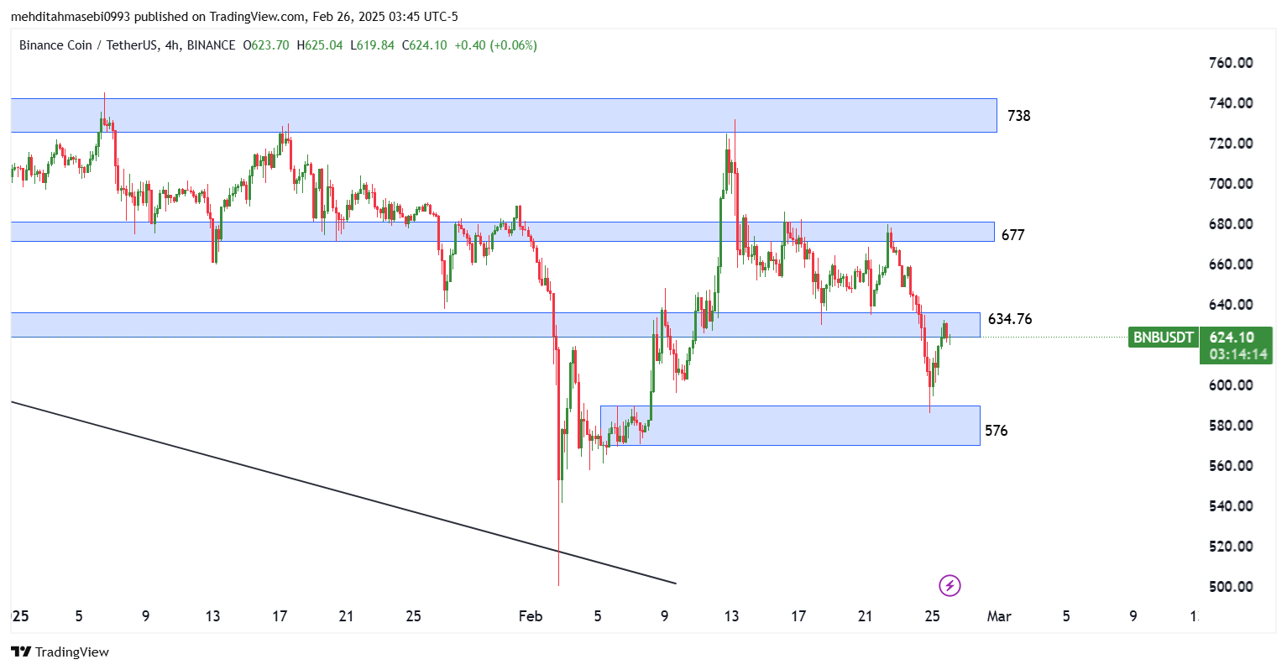Select the blue 738 resistance rectangle
1287x670 pixels.
504,115
